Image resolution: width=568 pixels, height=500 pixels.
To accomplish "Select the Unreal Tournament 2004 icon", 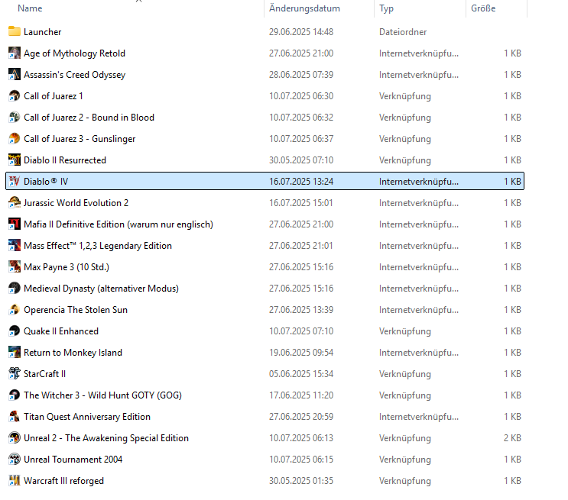I will [14, 459].
